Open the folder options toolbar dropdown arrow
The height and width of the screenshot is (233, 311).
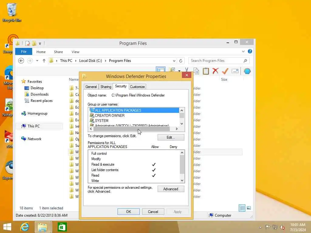coord(179,71)
